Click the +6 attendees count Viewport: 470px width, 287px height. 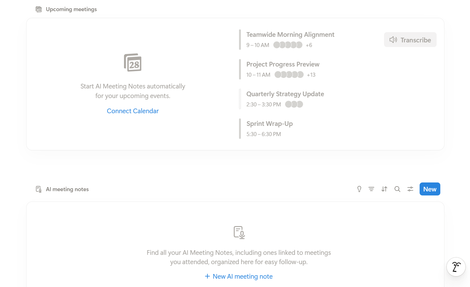(x=309, y=45)
